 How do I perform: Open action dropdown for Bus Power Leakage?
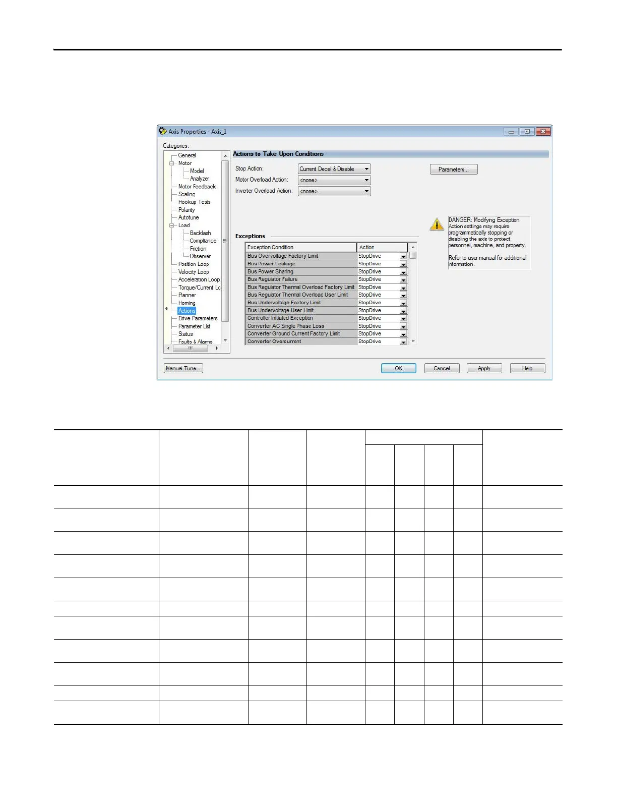click(x=403, y=264)
